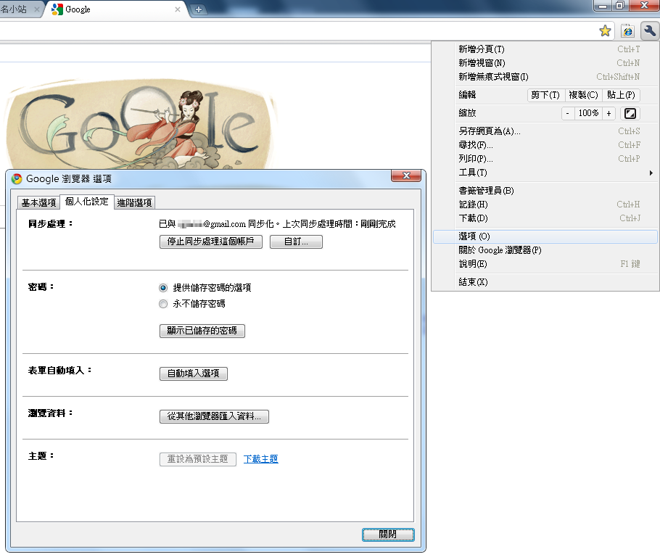This screenshot has height=557, width=660.
Task: Click the 100% zoom value
Action: coord(588,113)
